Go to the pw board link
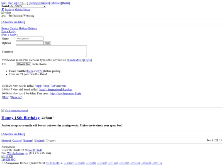Viewport: 224px width, 168px height. (x=4, y=3)
